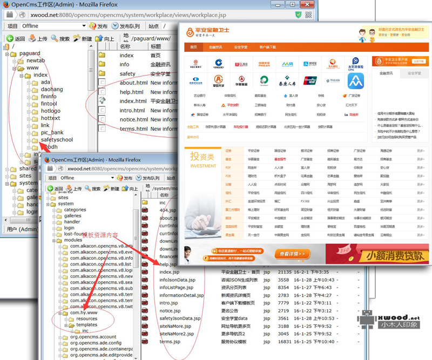The width and height of the screenshot is (432, 360).
Task: Click the 存款利息计算器 tool link
Action: point(215,127)
